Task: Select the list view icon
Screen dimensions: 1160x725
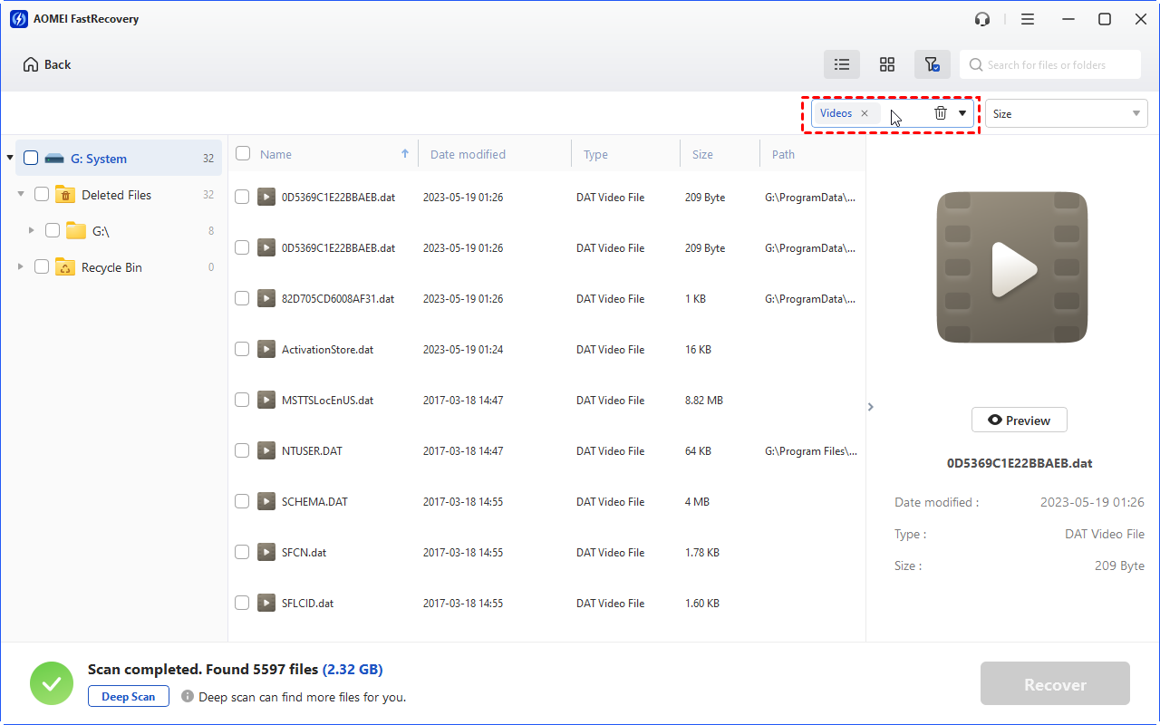Action: coord(842,64)
